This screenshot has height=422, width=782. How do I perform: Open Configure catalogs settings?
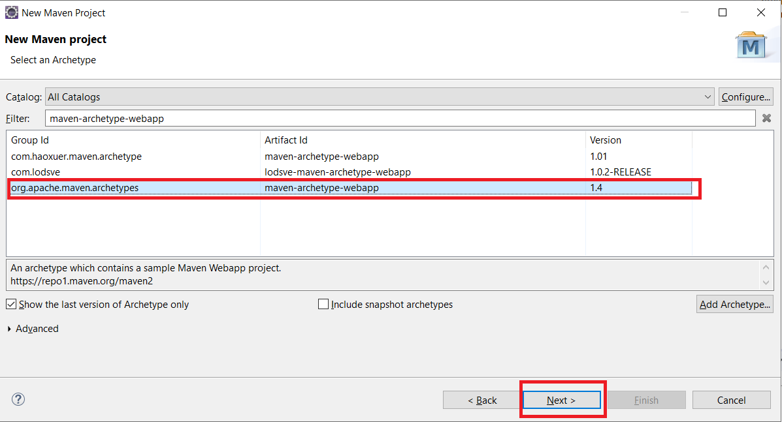(745, 97)
